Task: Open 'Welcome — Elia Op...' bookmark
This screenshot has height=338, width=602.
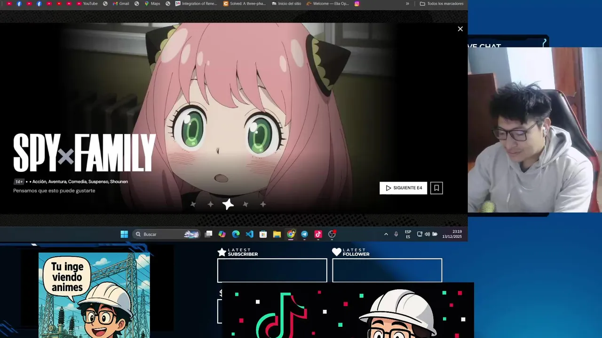Action: (x=327, y=4)
